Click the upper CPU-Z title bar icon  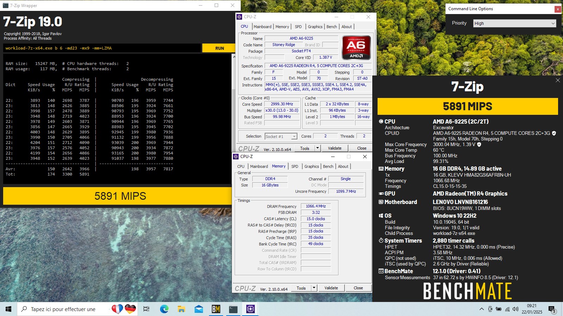click(x=239, y=17)
